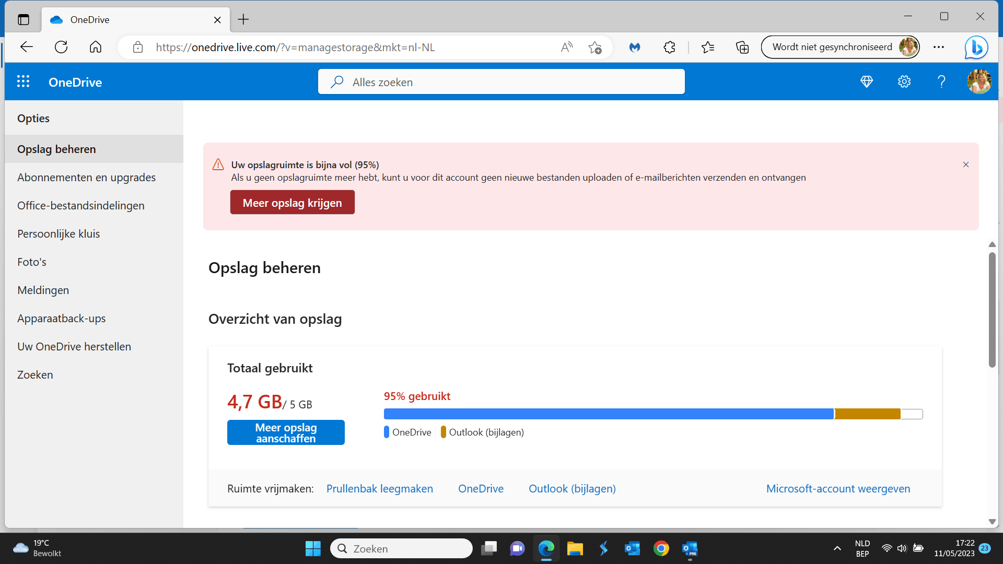Click the red 'Meer opslag krijgen' button
The width and height of the screenshot is (1003, 564).
pyautogui.click(x=292, y=202)
